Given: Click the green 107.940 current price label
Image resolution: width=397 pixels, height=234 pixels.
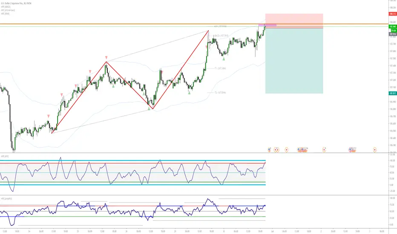Looking at the screenshot, I should (x=393, y=26).
